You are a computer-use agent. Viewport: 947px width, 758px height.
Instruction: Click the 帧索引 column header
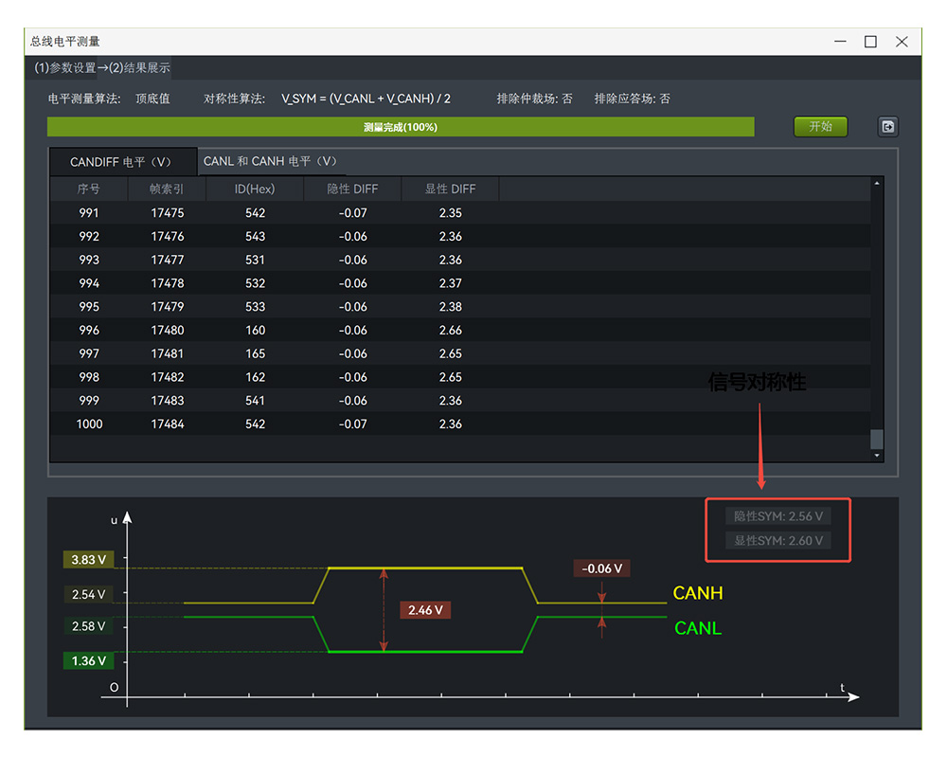(x=167, y=189)
